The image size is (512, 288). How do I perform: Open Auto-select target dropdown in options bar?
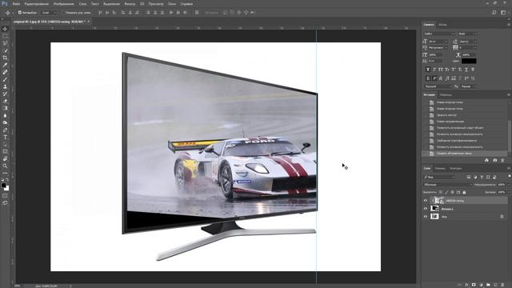coord(49,13)
